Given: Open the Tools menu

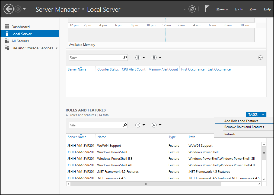Looking at the screenshot, I should point(238,9).
